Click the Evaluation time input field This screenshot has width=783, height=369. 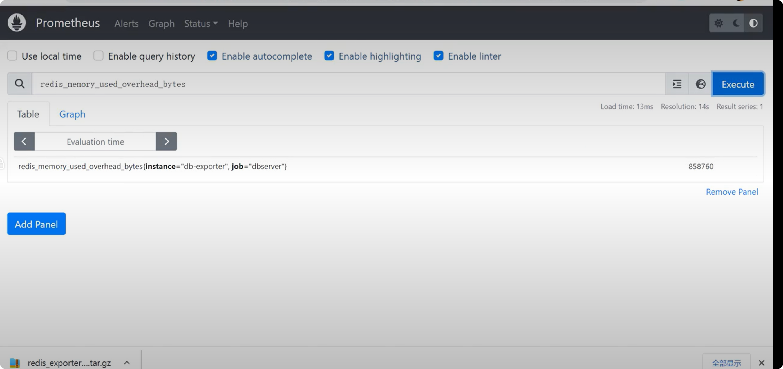point(95,142)
